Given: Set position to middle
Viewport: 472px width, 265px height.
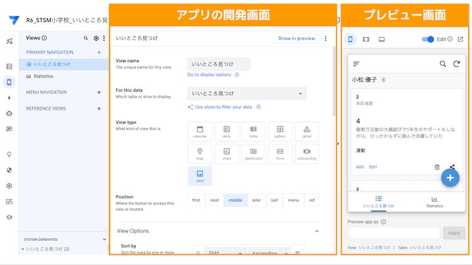Looking at the screenshot, I should coord(235,200).
